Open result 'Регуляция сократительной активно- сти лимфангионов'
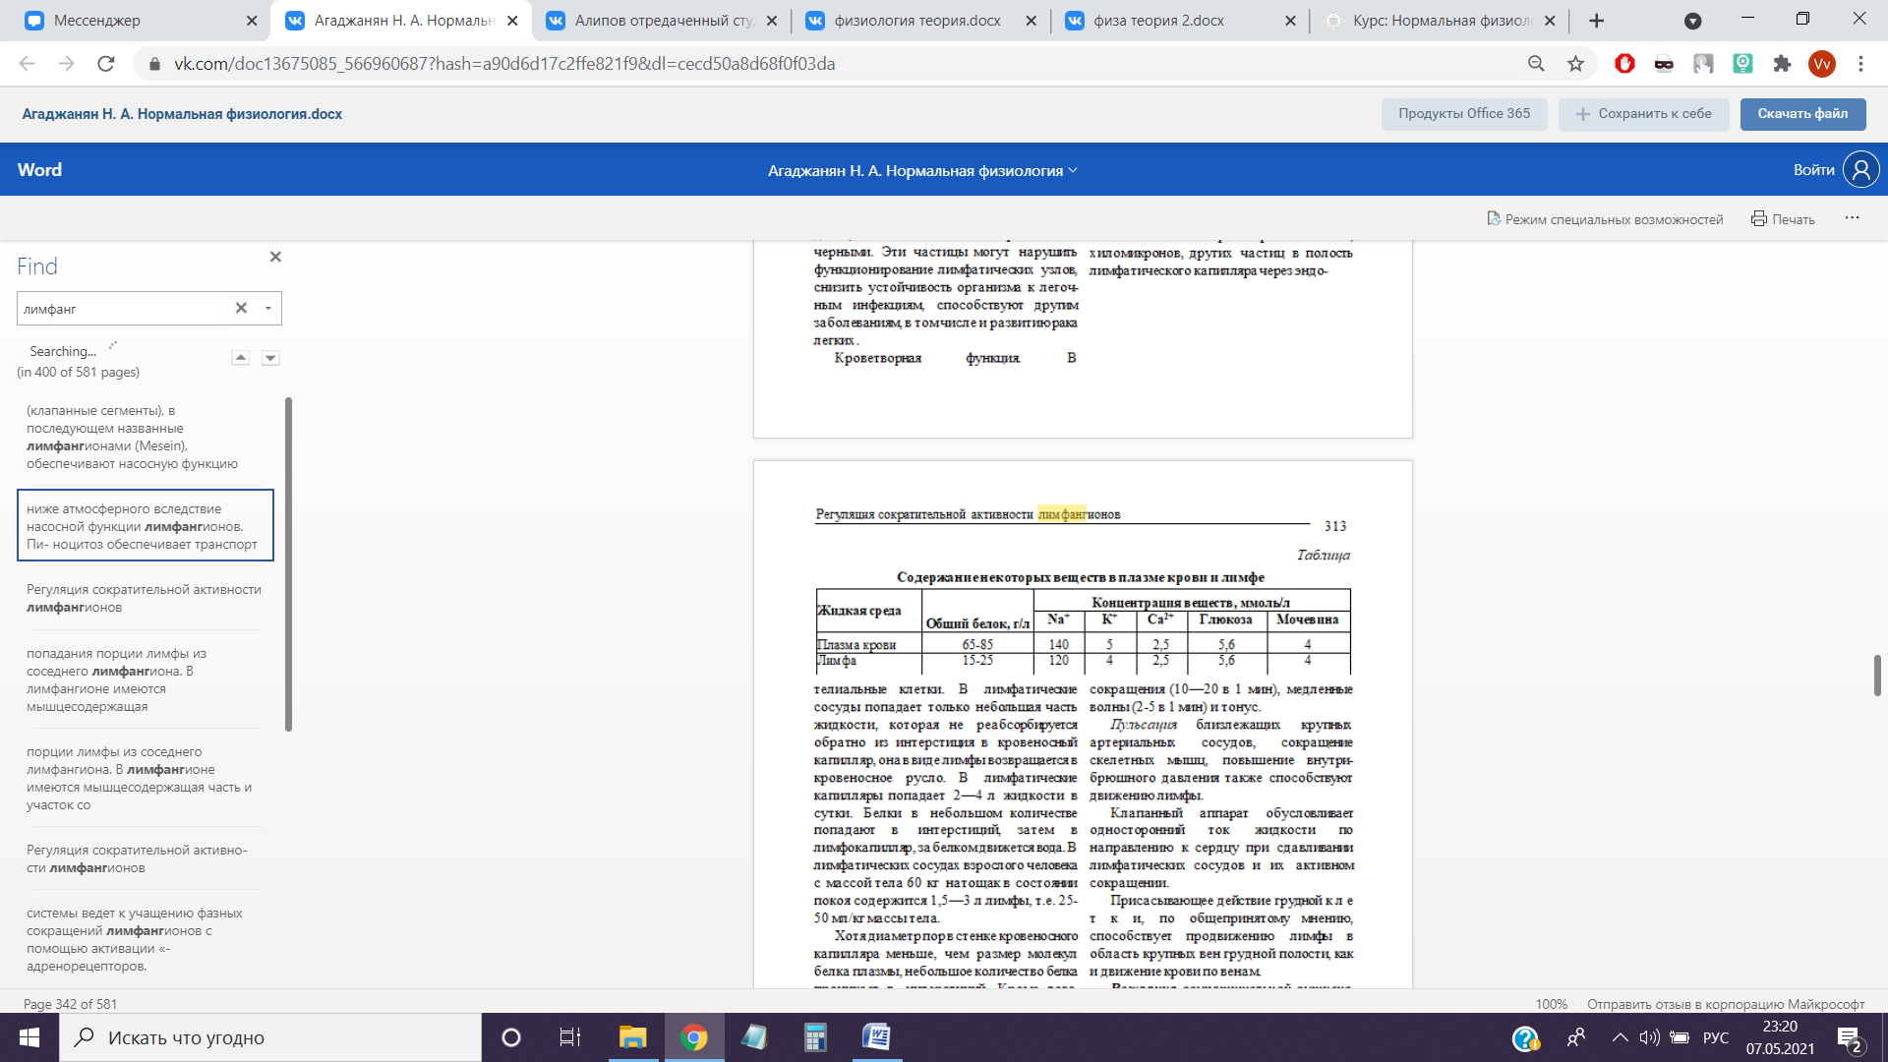1888x1062 pixels. point(144,858)
